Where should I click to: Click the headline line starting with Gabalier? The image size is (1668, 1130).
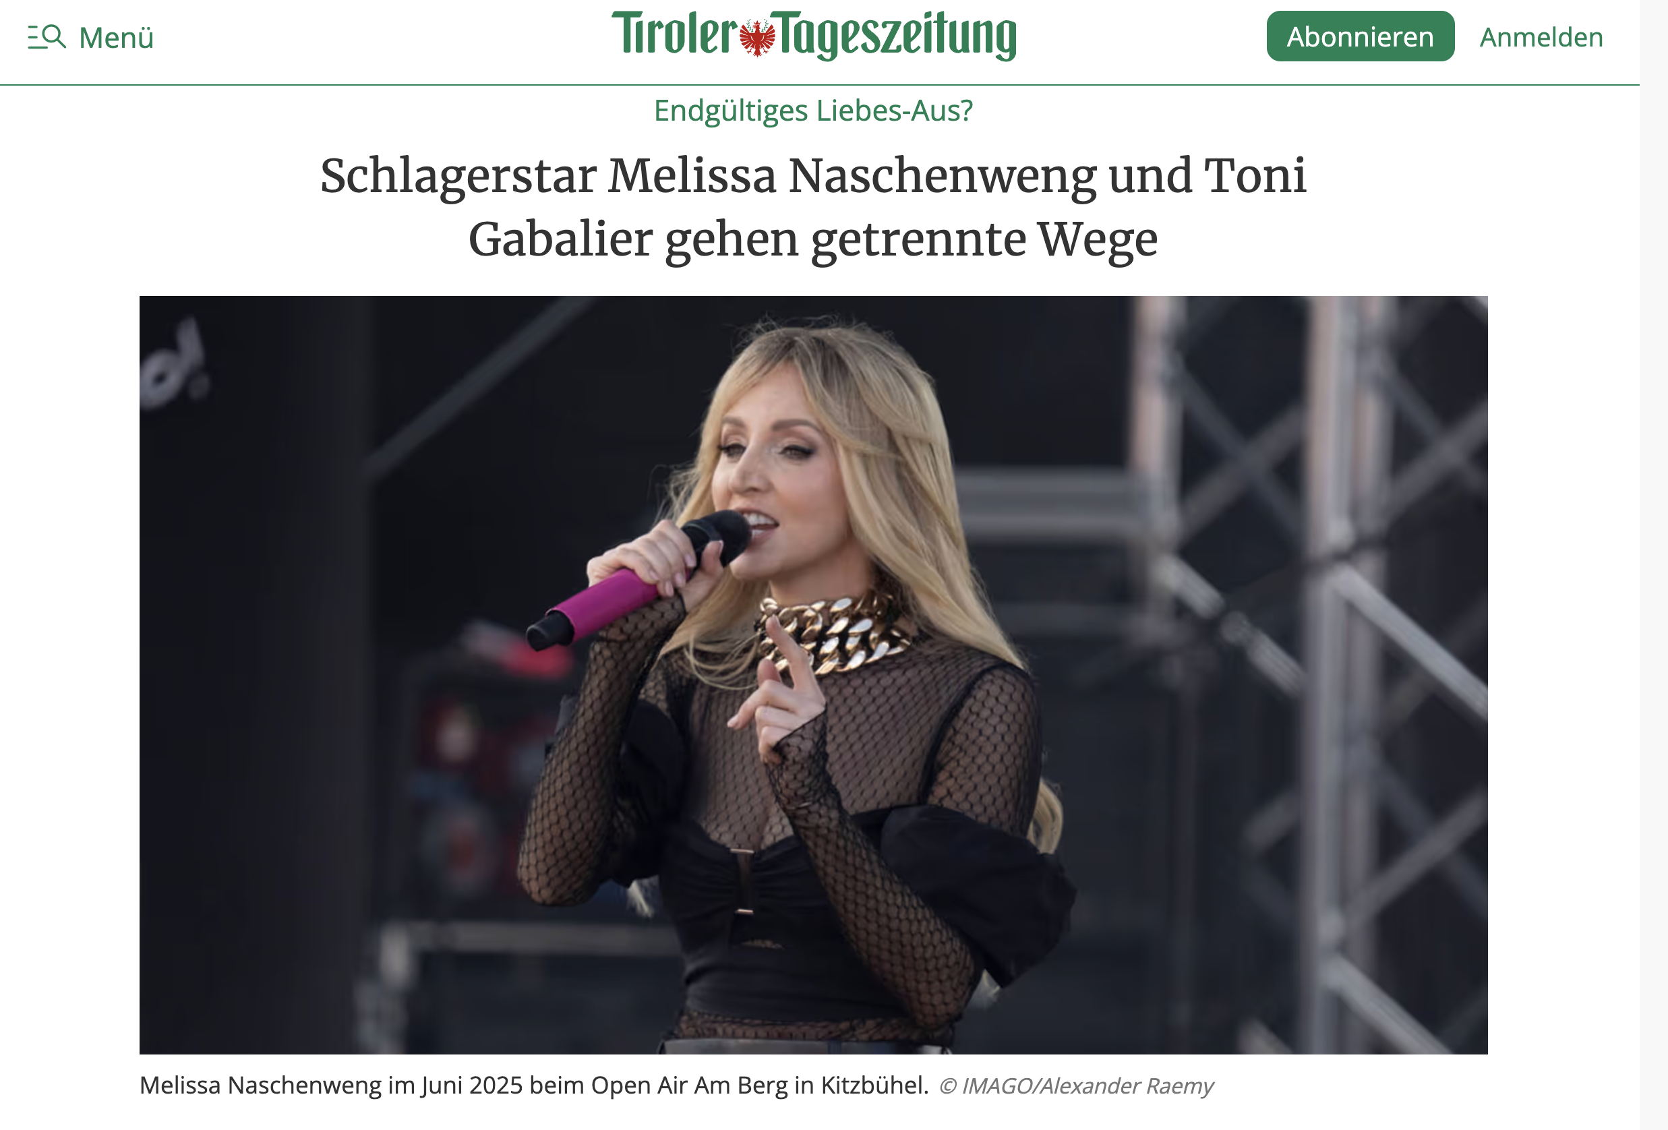point(813,239)
